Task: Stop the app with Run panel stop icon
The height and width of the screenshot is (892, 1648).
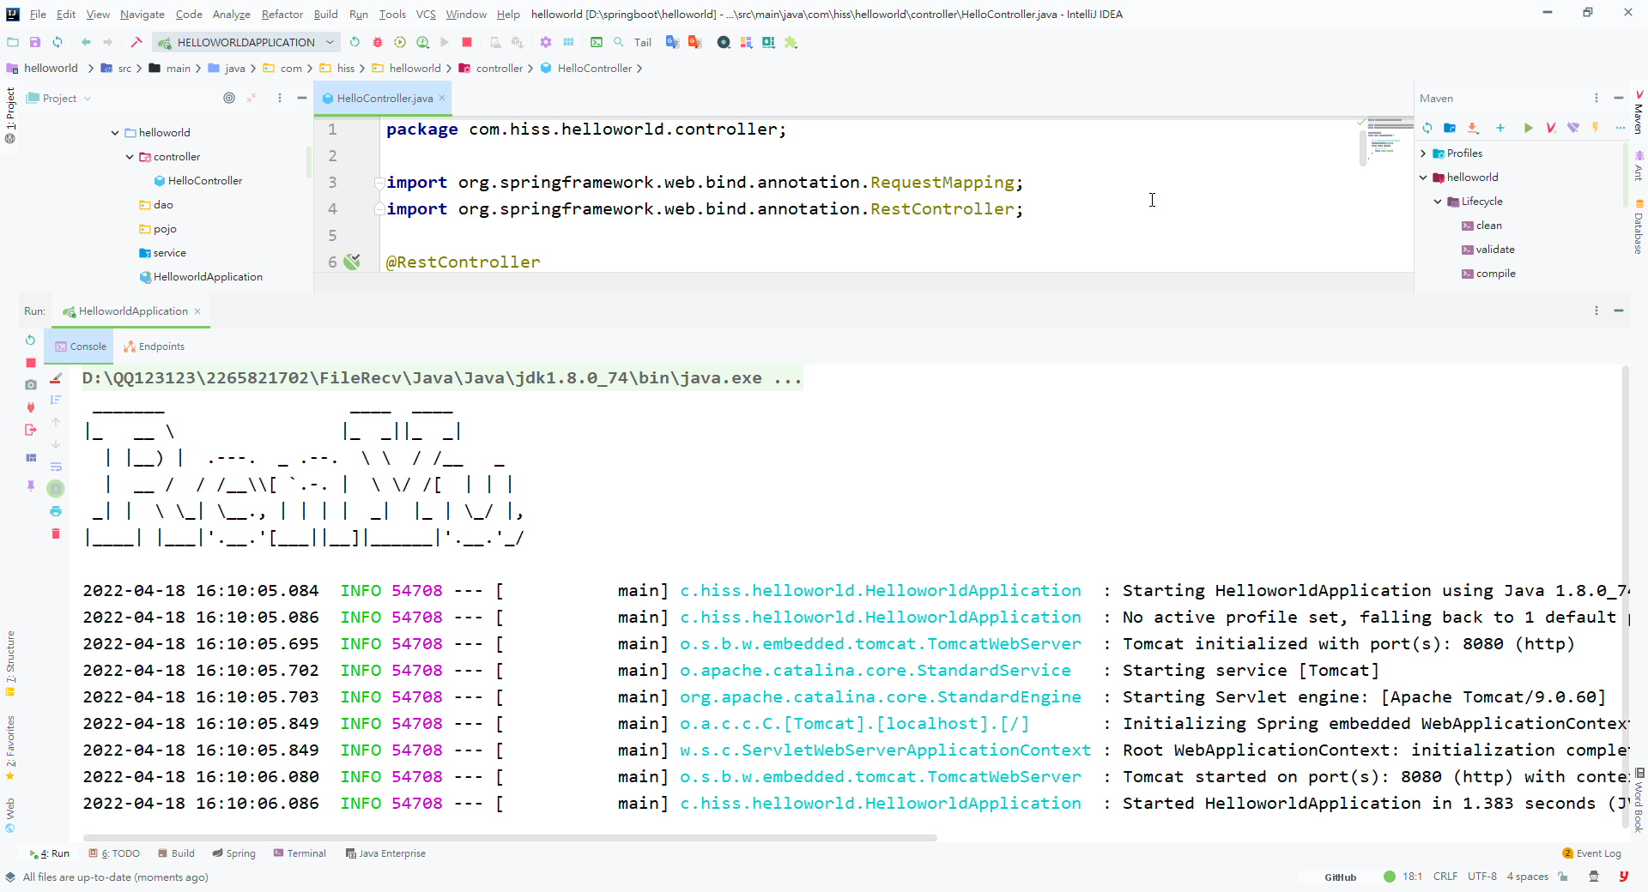Action: 31,363
